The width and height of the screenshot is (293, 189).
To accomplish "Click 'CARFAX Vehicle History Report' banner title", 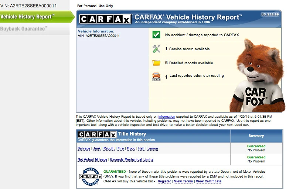I will pos(188,17).
